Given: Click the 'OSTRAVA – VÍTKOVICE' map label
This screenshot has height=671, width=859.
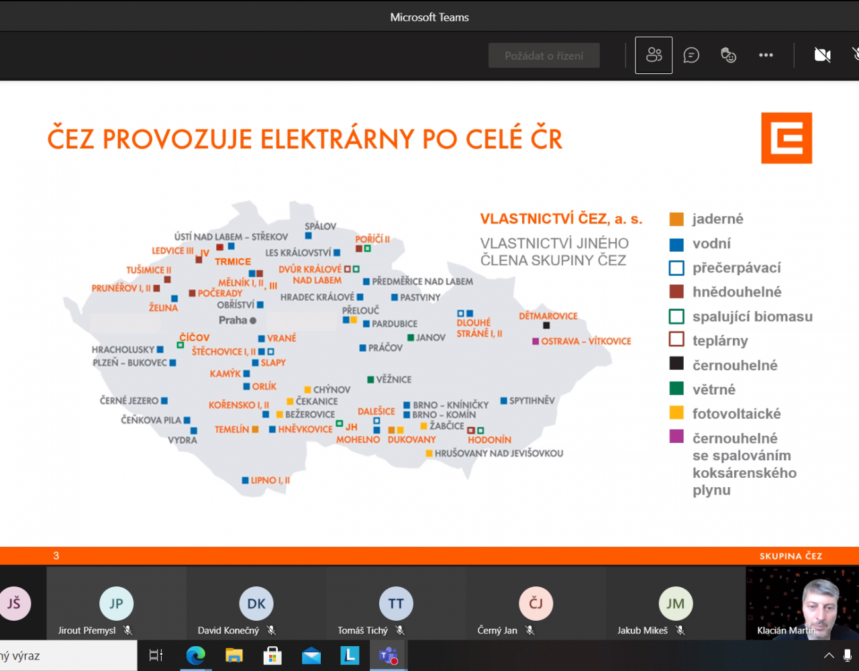Looking at the screenshot, I should click(587, 341).
